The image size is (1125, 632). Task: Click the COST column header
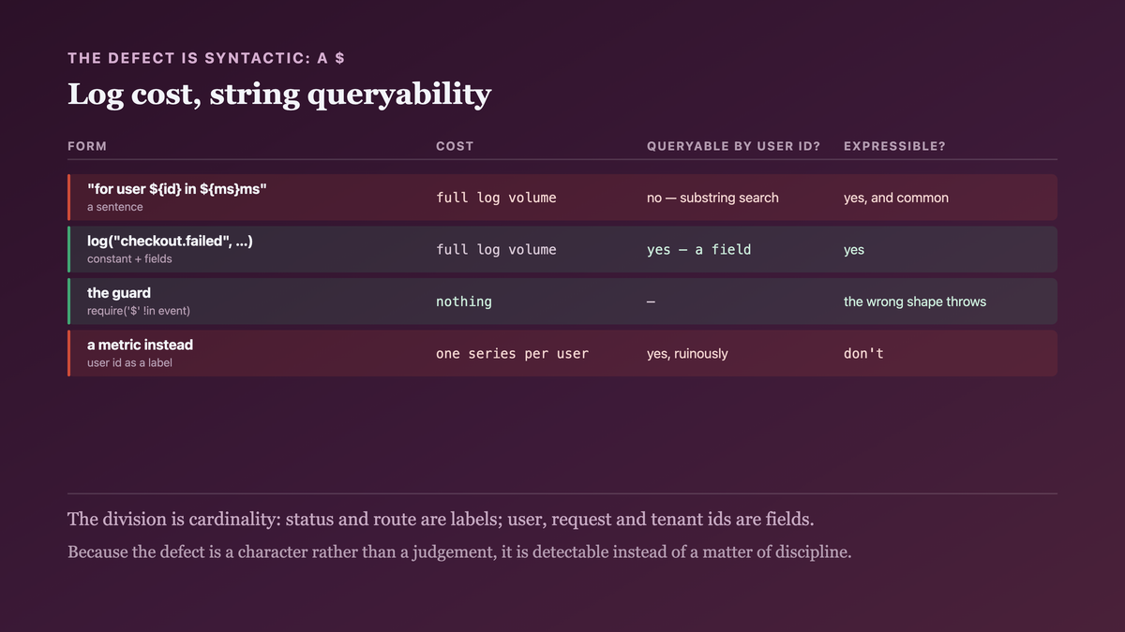(x=455, y=146)
